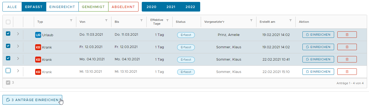Delete the Krank 04.10.2021 entry
369x107 pixels.
347,59
